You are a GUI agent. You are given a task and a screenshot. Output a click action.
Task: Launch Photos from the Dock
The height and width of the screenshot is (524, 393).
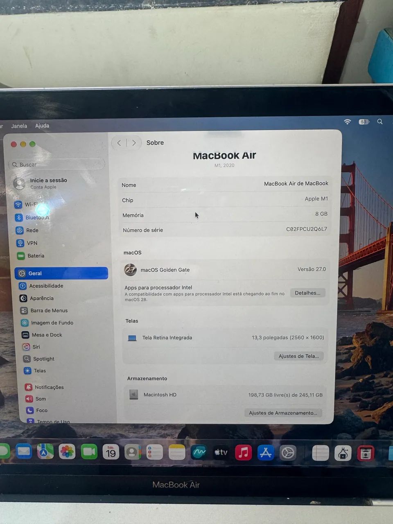tap(67, 452)
